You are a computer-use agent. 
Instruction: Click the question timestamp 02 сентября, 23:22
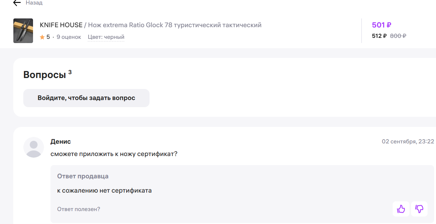(408, 141)
